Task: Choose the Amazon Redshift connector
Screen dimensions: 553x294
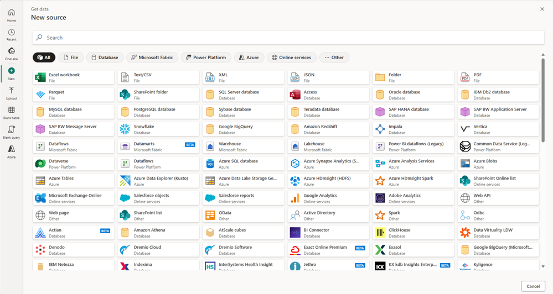Action: coord(328,129)
